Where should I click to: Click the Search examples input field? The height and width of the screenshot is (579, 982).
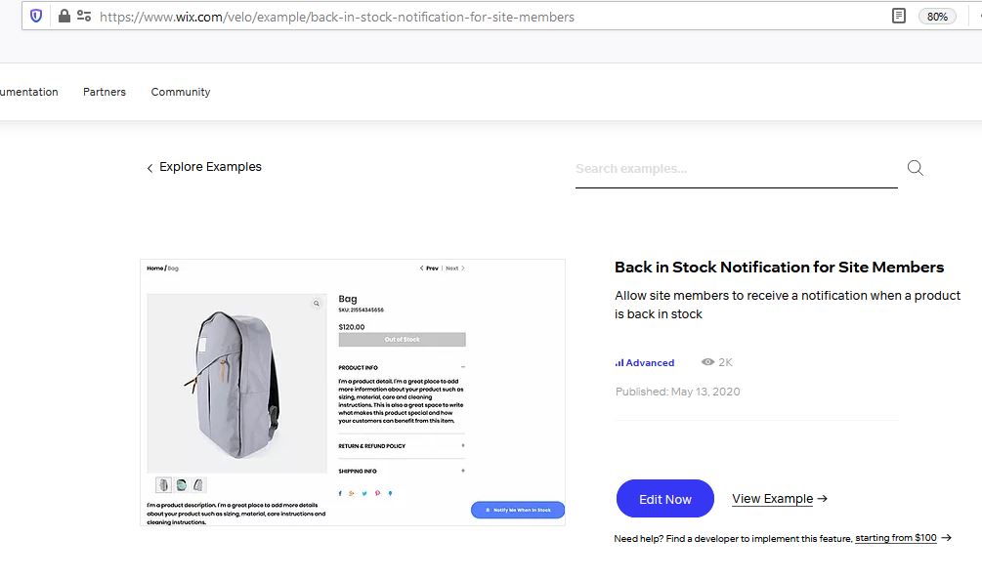click(x=736, y=169)
